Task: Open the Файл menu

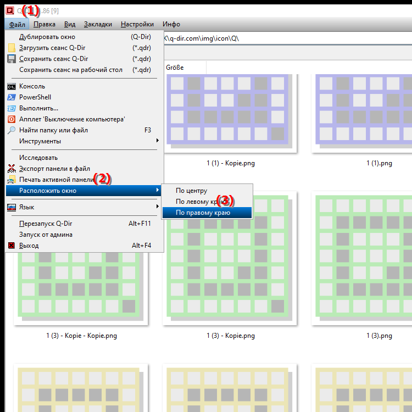Action: 17,24
